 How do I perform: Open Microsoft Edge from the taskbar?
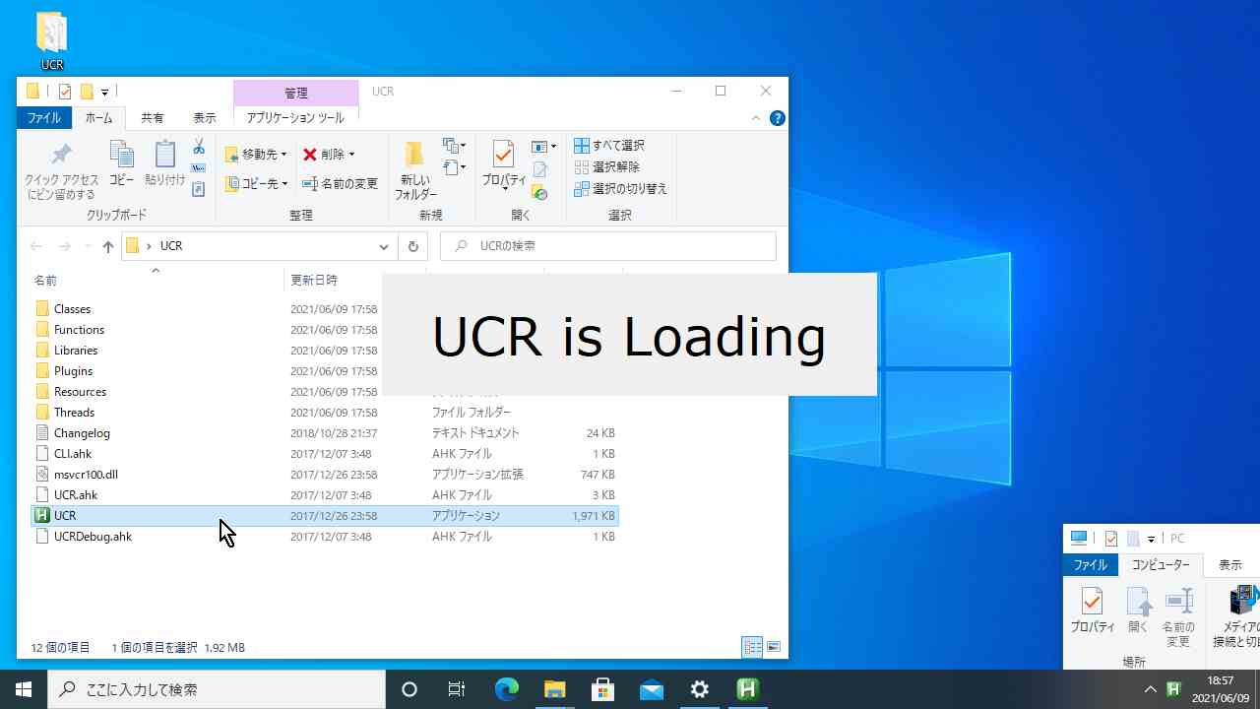pos(506,689)
